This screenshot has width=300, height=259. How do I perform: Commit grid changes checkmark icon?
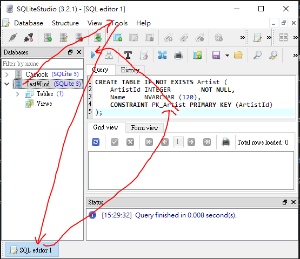point(115,142)
